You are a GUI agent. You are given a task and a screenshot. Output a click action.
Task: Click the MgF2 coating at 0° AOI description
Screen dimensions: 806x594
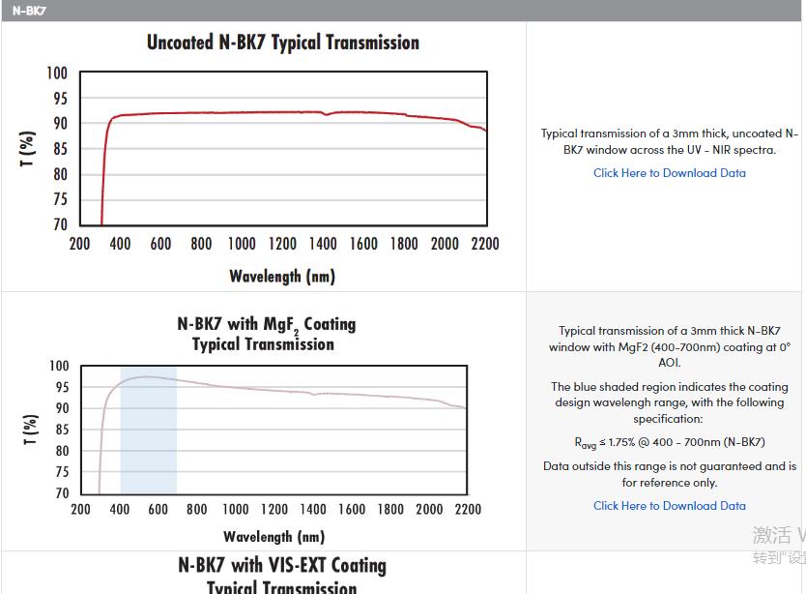pyautogui.click(x=669, y=346)
